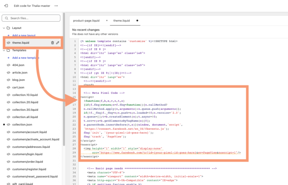This screenshot has width=288, height=185.
Task: Open collection.json with unsaved dot
Action: 22,124
